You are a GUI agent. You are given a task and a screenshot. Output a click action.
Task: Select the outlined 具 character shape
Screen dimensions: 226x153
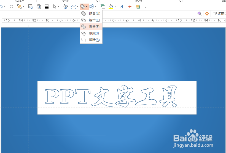[x=168, y=96]
